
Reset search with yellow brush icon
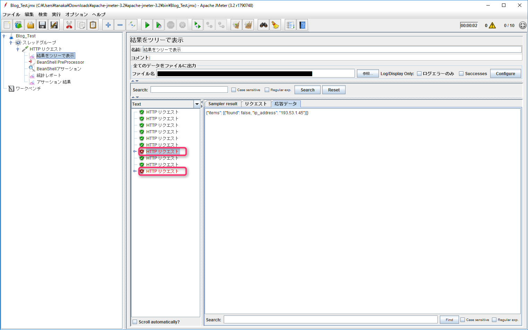(x=275, y=25)
